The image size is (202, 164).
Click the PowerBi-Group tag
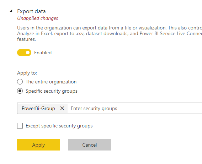tap(38, 108)
